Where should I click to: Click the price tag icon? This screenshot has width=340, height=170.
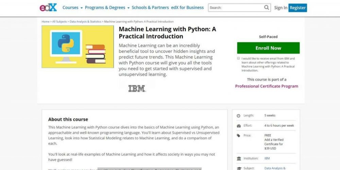point(239,135)
